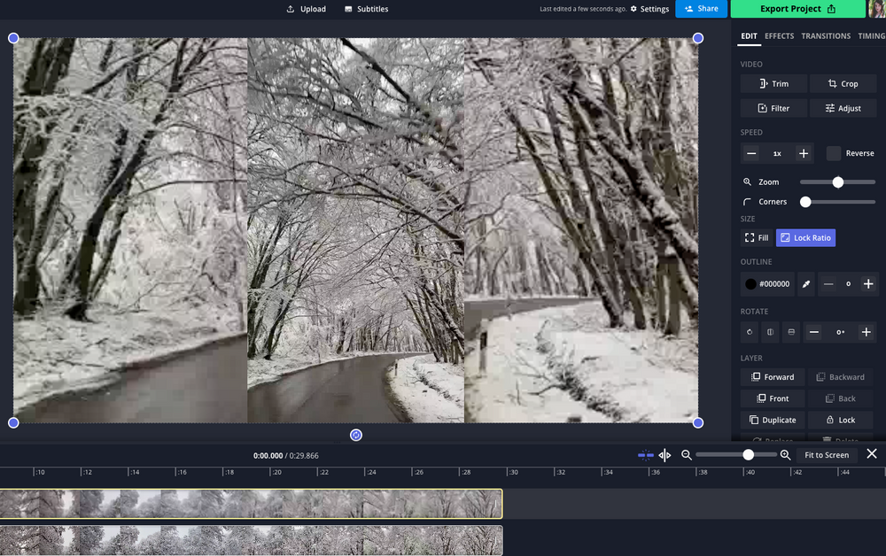Select the split clip tool above the timeline
This screenshot has width=886, height=556.
click(664, 454)
